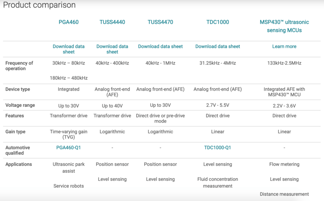The image size is (324, 201).
Task: Click TUSS4470's Logarithmic gain cell
Action: (160, 132)
